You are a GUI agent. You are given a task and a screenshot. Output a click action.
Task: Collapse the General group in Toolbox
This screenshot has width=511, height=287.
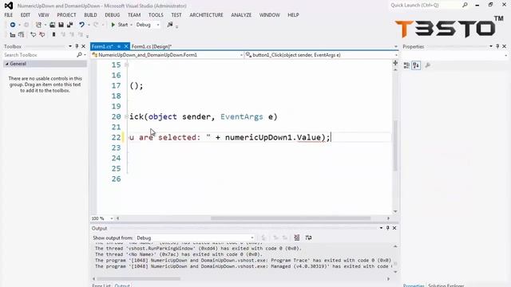pos(7,64)
